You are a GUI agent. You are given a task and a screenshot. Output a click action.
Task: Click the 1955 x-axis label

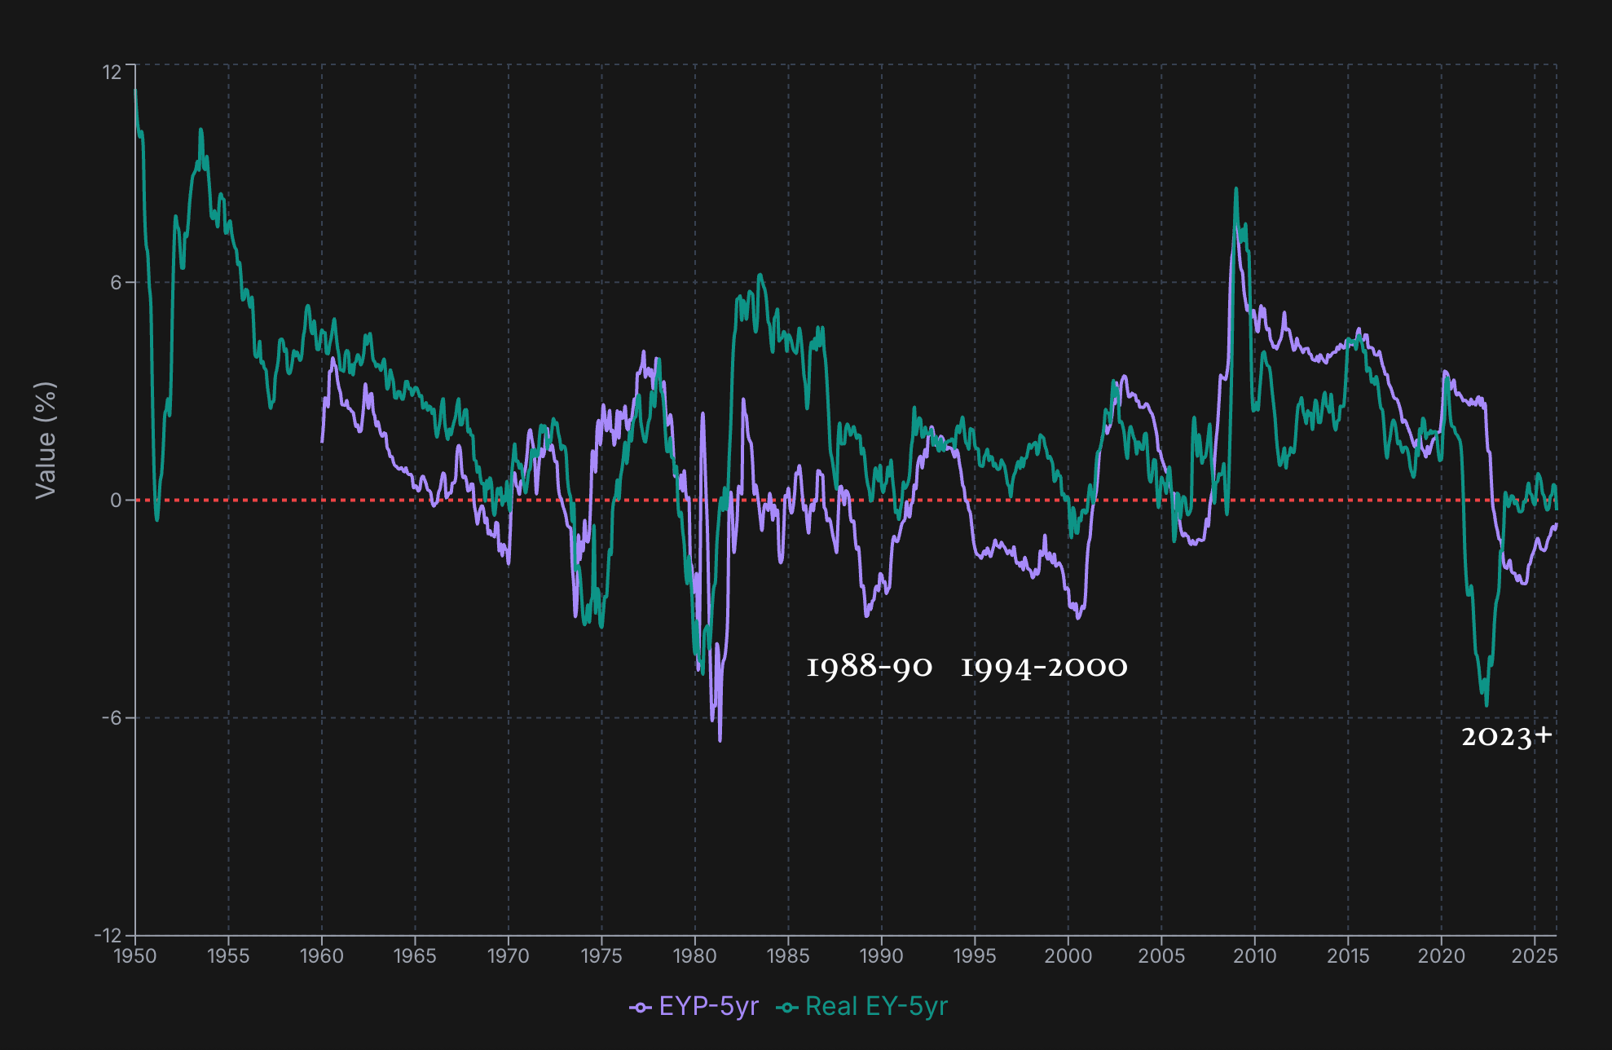tap(228, 956)
